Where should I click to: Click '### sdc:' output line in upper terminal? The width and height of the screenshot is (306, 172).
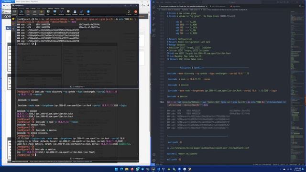click(48, 30)
